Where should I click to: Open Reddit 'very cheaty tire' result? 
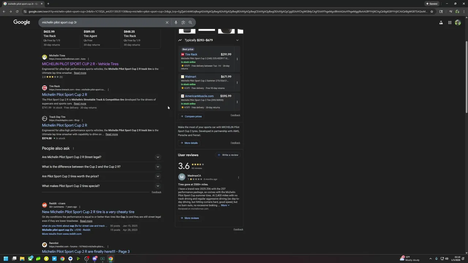(x=88, y=212)
